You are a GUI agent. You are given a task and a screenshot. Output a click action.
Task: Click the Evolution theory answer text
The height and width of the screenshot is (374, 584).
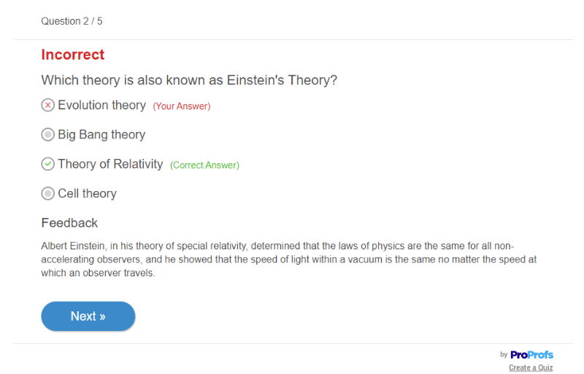(x=101, y=105)
